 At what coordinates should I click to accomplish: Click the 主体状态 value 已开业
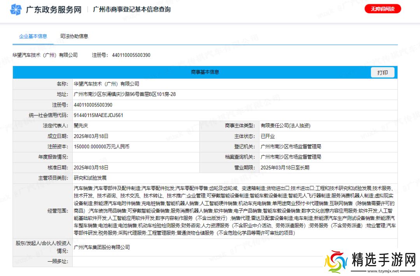(268, 136)
